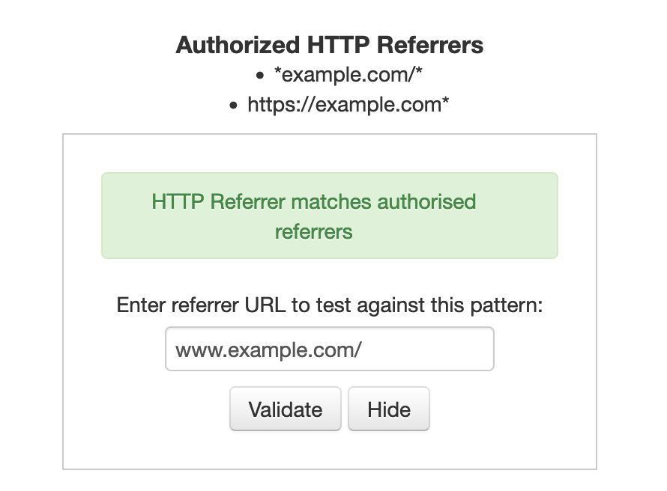This screenshot has width=667, height=491.
Task: Click the bullet beside https://example.com*
Action: 235,105
